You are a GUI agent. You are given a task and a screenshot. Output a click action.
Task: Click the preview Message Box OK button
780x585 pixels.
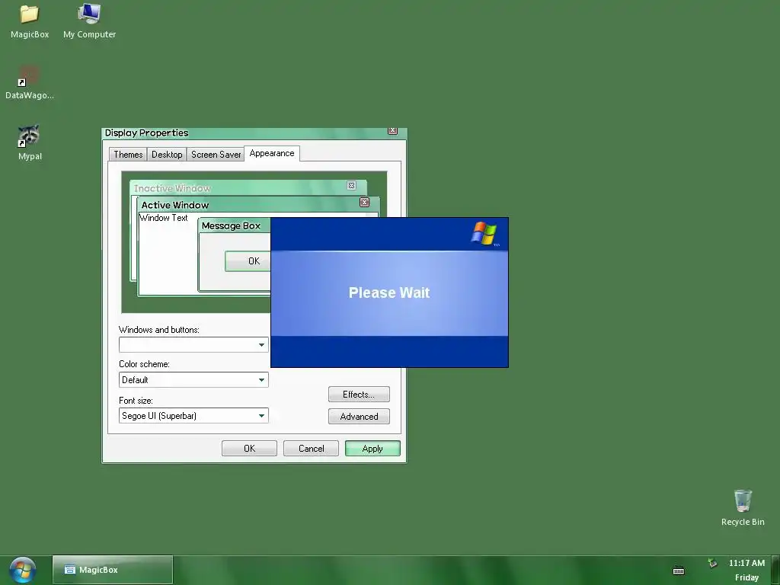coord(248,261)
